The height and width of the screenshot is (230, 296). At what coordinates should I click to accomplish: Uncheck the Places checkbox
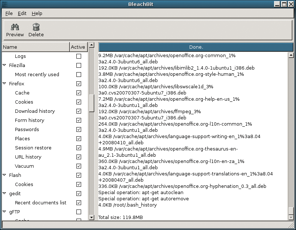(79, 139)
